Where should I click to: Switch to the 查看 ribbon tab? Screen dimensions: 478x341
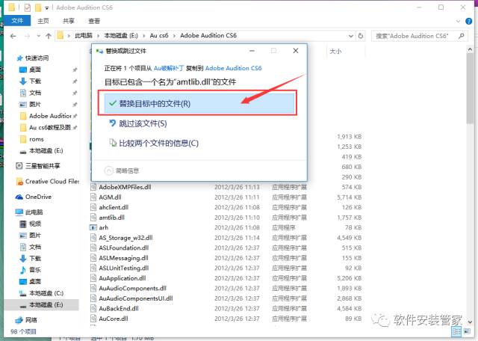[x=94, y=21]
